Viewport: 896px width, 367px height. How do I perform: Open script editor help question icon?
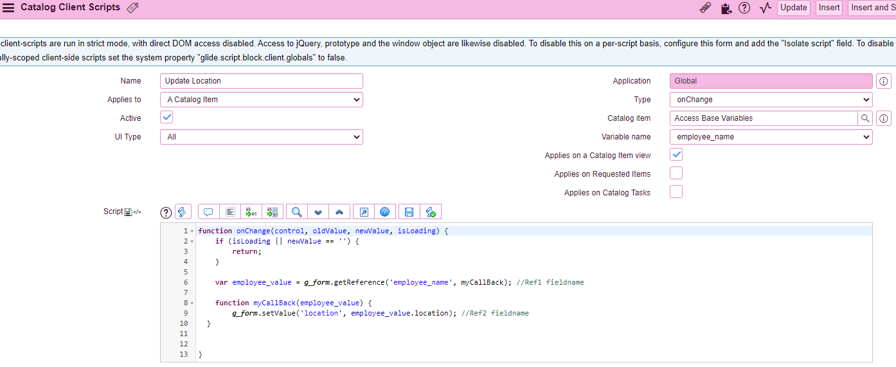(166, 212)
